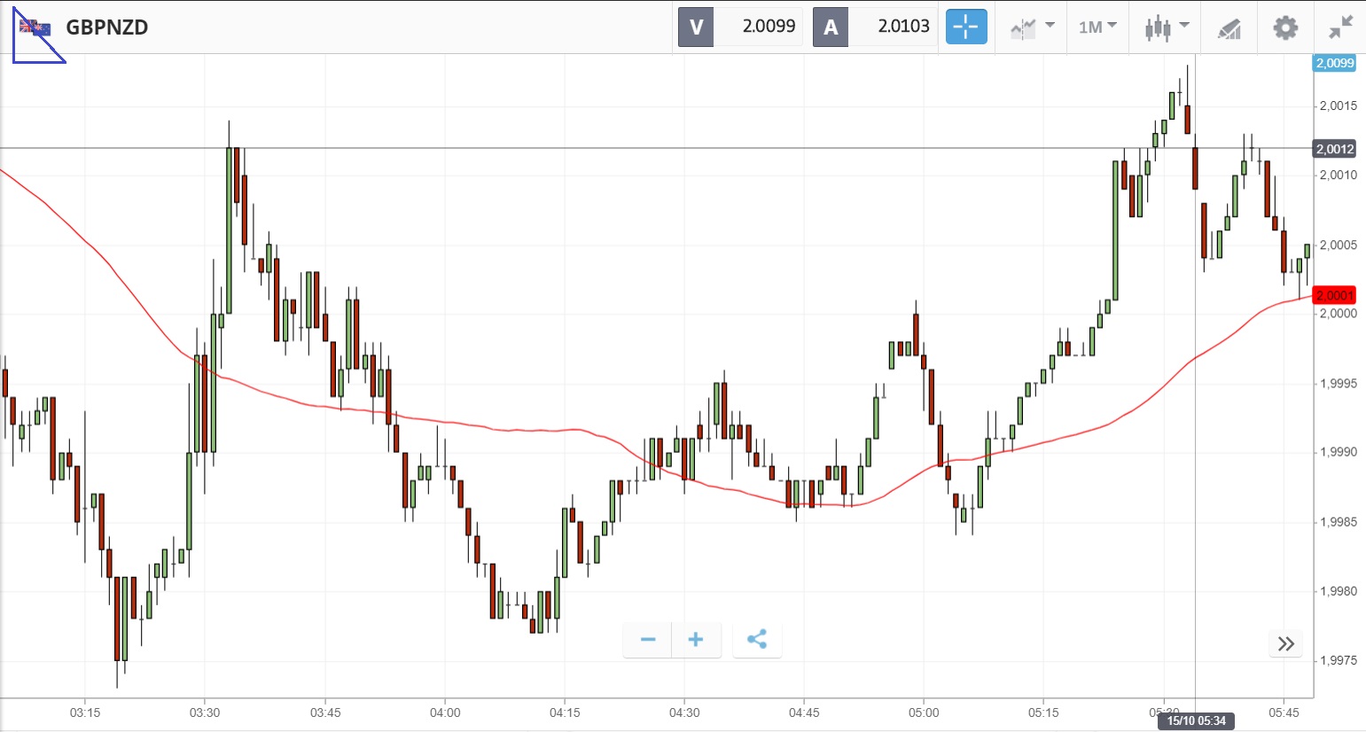Zoom out with the minus button

pos(648,640)
